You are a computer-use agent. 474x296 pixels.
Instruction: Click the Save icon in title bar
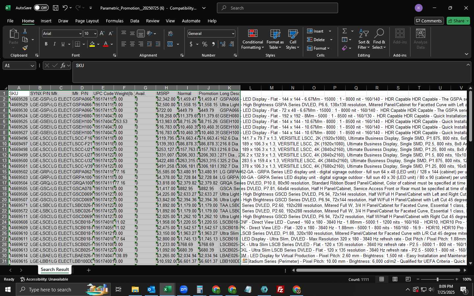[56, 8]
